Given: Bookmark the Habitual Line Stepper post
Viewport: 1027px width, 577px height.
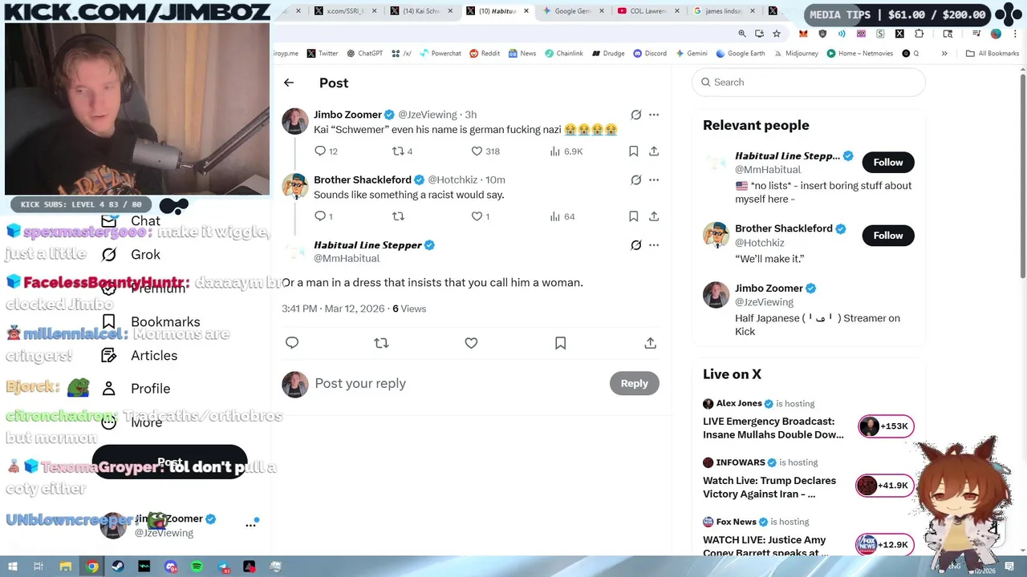Looking at the screenshot, I should [560, 343].
